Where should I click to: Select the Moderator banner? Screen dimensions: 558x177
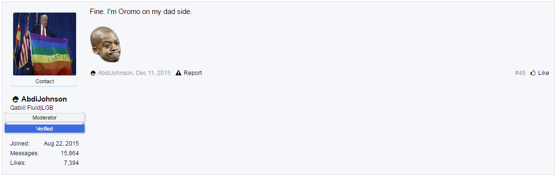(x=45, y=118)
